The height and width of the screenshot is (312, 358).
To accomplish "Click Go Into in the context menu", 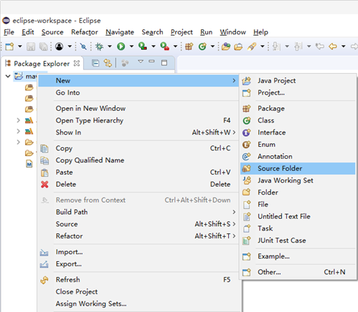I will point(138,92).
